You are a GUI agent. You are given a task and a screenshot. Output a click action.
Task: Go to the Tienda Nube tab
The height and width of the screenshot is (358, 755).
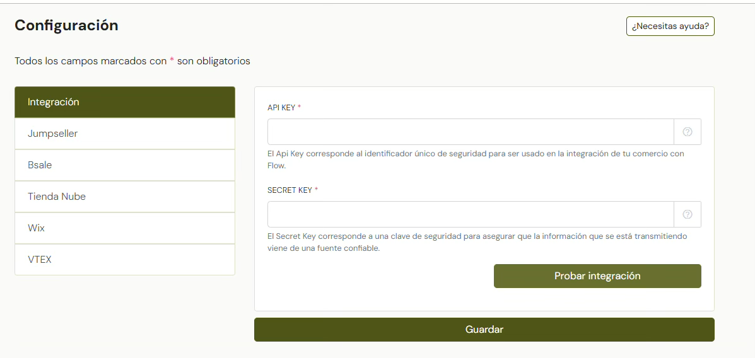[x=125, y=197]
